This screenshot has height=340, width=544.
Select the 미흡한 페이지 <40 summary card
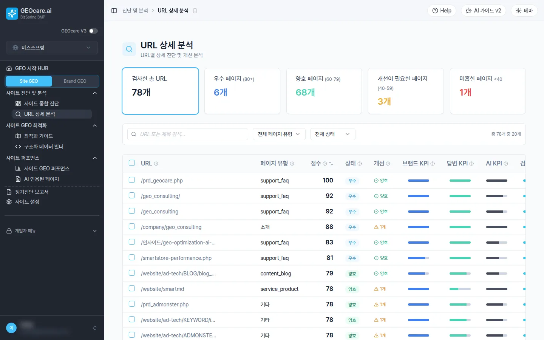pyautogui.click(x=488, y=91)
